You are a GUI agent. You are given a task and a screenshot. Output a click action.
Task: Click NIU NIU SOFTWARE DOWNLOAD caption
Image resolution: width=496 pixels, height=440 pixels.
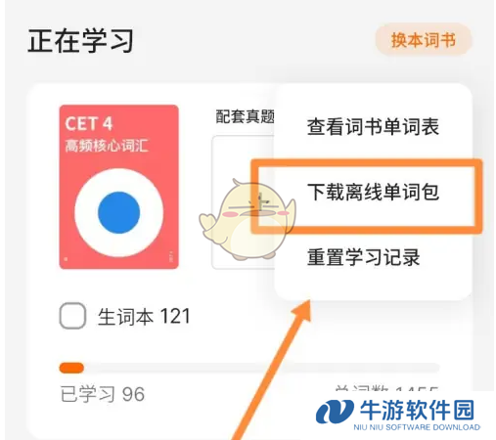click(417, 427)
